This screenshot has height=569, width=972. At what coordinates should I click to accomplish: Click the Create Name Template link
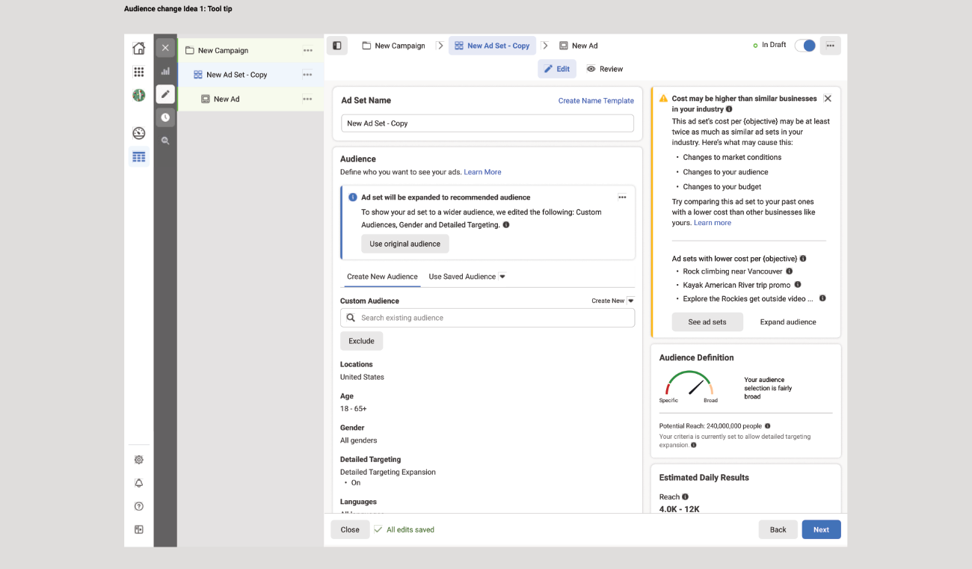tap(596, 101)
